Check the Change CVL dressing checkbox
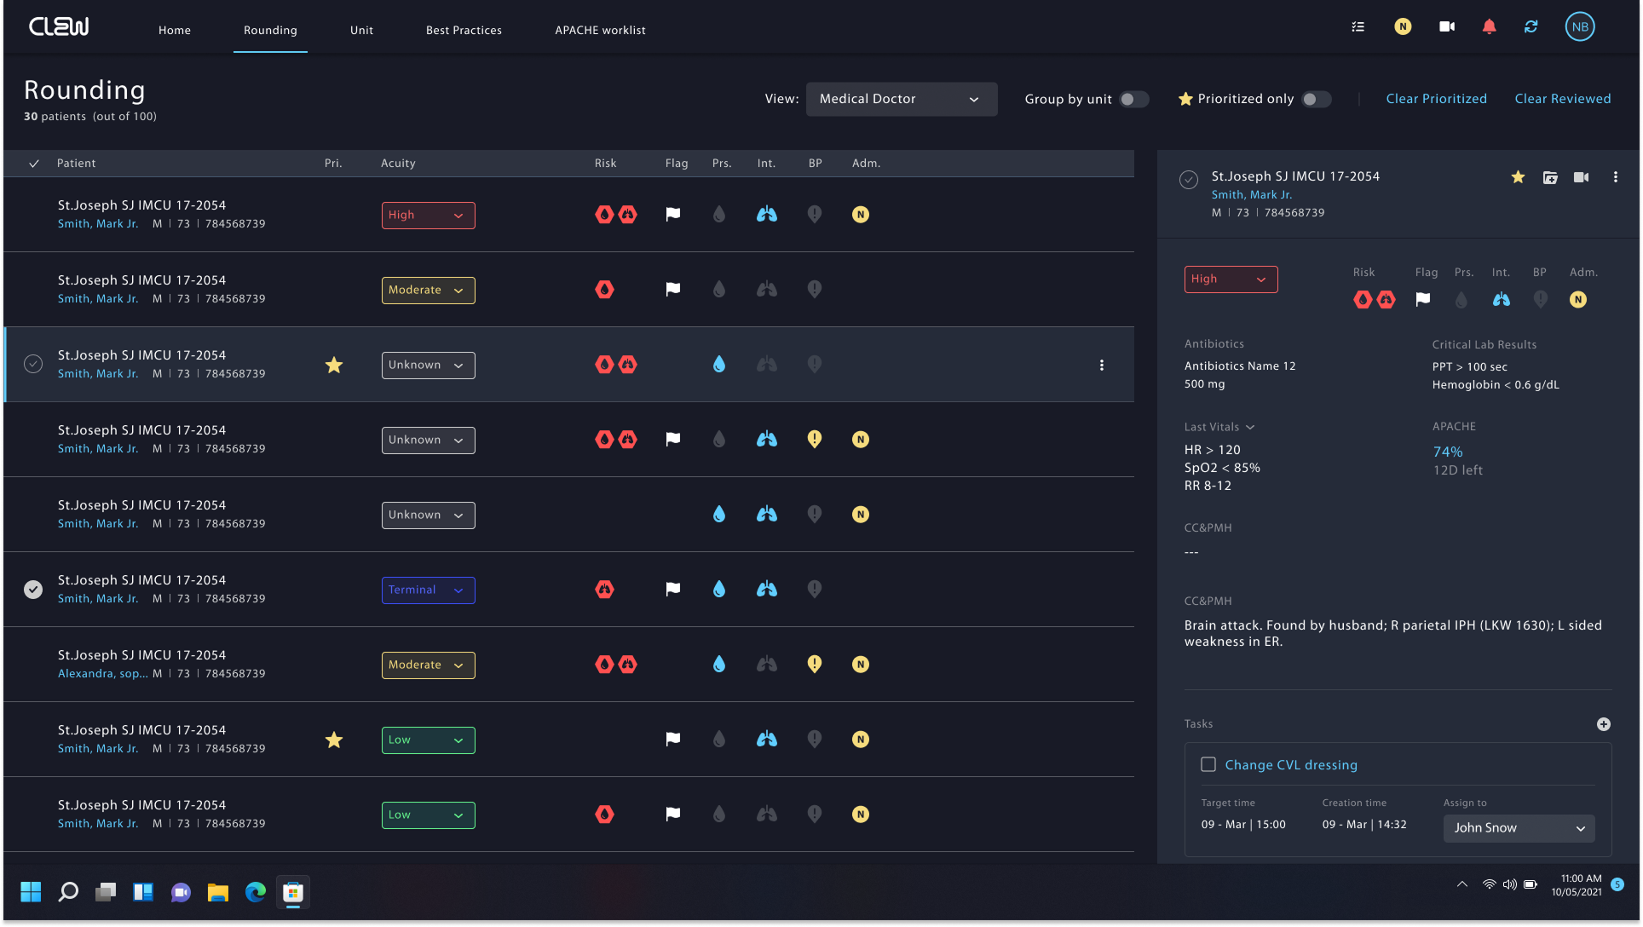 click(1208, 764)
